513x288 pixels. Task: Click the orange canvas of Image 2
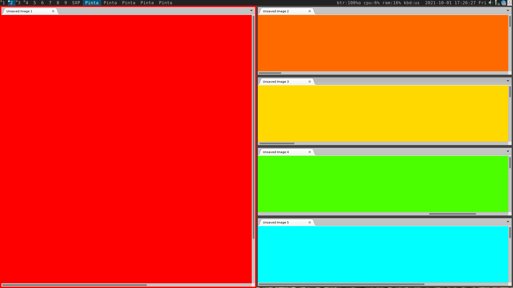tap(383, 43)
